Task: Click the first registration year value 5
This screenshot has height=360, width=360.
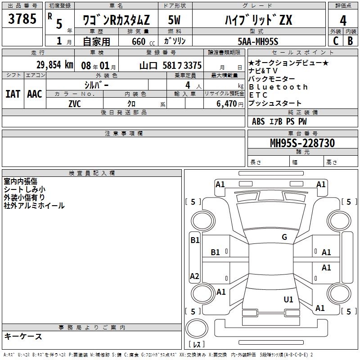Action: click(x=59, y=24)
